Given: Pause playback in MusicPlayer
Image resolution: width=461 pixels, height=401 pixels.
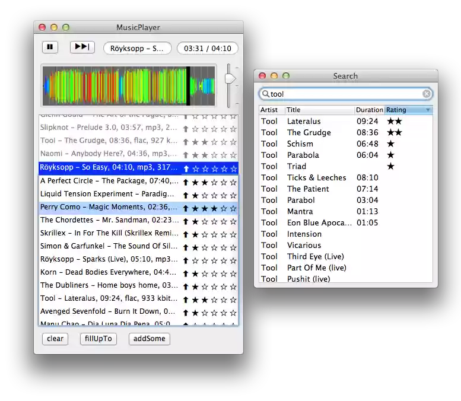Looking at the screenshot, I should coord(50,47).
